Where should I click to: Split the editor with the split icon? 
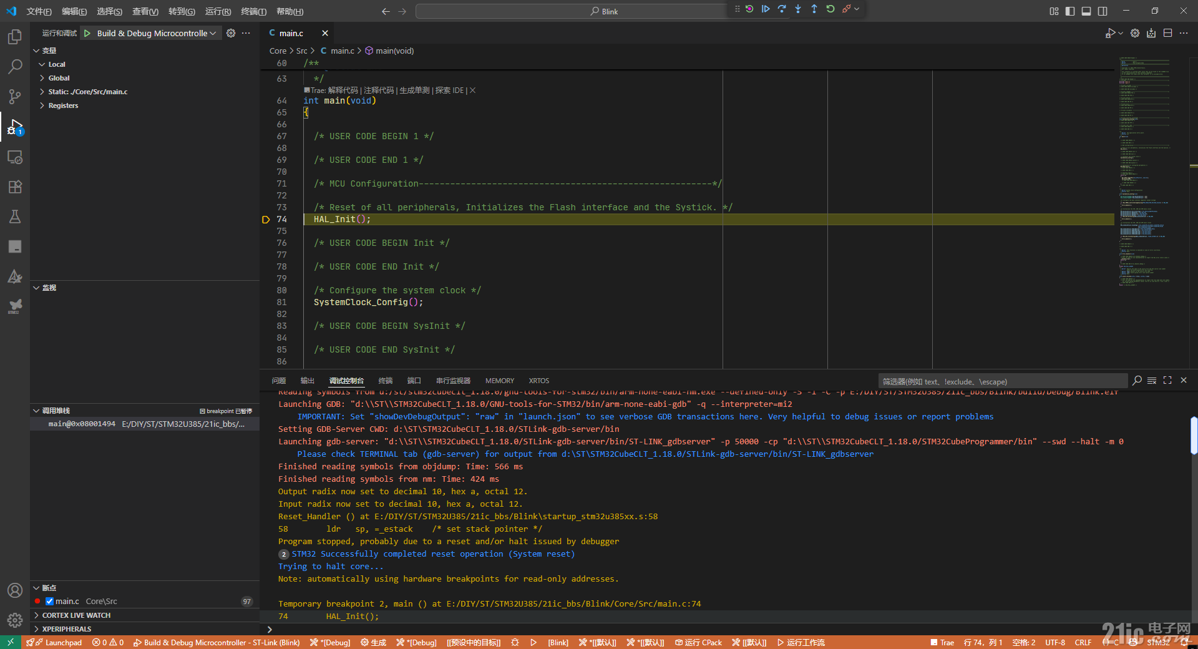[1167, 33]
